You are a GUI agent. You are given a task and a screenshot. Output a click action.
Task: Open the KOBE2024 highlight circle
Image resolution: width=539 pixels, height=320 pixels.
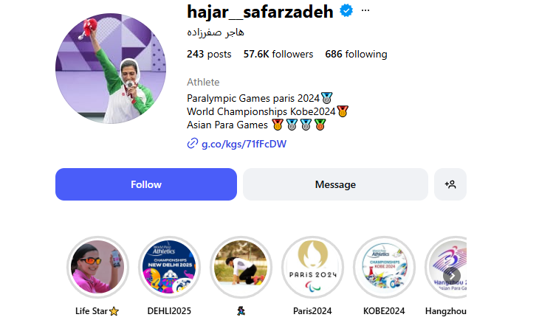click(x=384, y=267)
